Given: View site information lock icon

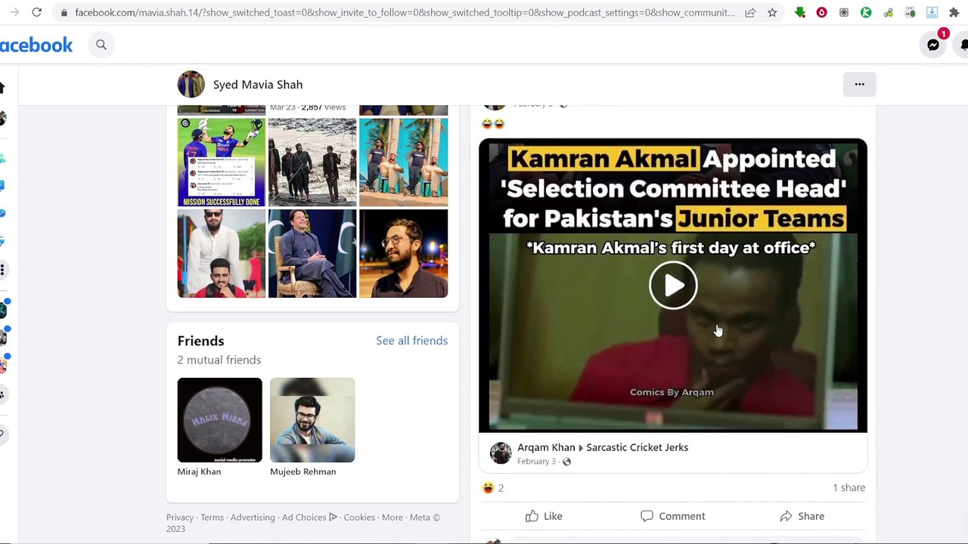Looking at the screenshot, I should (x=64, y=13).
